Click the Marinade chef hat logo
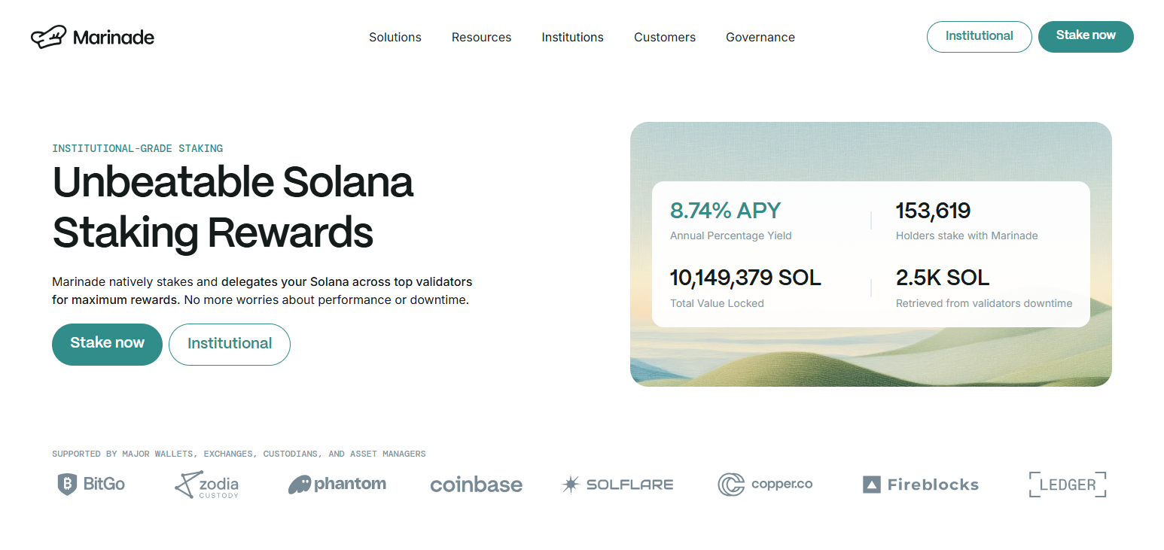Viewport: 1164px width, 550px height. pyautogui.click(x=49, y=36)
